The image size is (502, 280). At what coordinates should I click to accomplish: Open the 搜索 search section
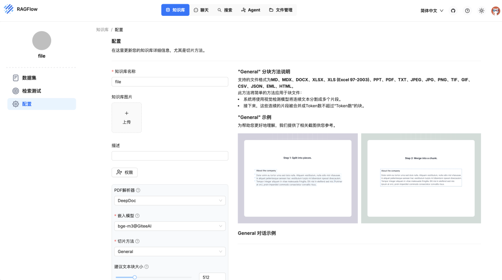click(225, 9)
